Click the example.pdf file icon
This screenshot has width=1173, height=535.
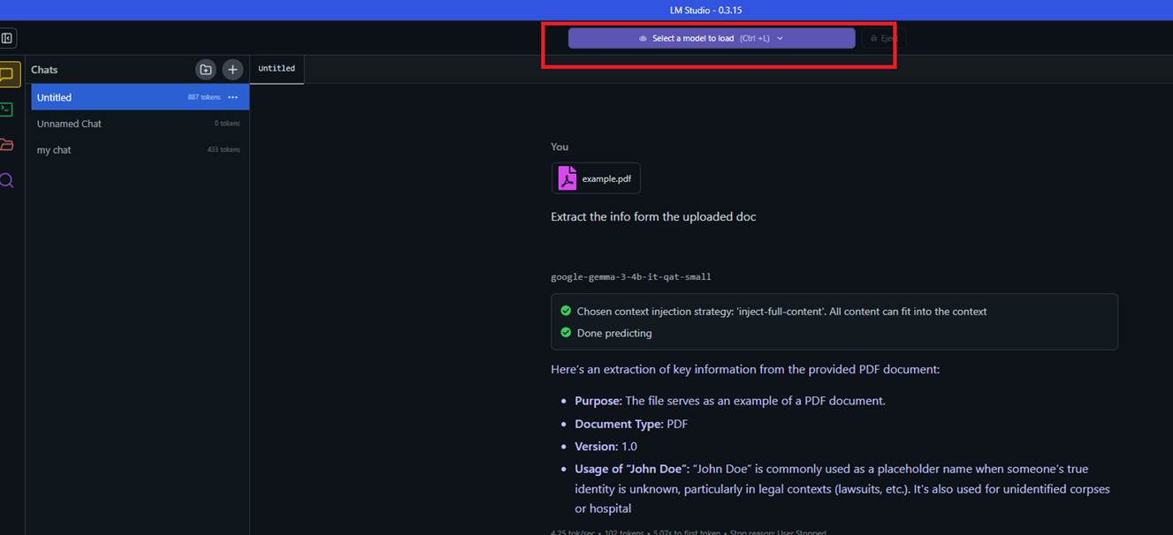(567, 178)
